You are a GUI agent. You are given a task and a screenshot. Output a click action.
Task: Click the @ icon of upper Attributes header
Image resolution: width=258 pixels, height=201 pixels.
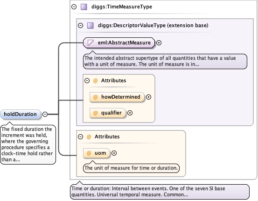click(96, 80)
